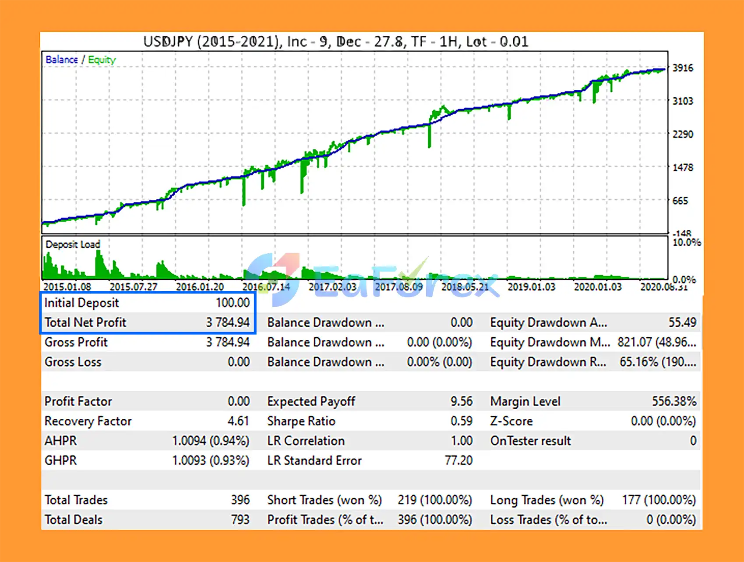Click the Recovery Factor value 4.61

click(x=238, y=421)
